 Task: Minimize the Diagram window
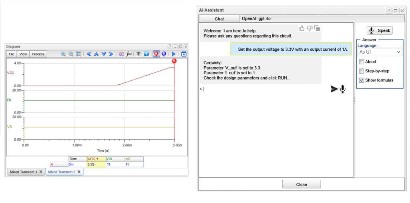point(175,47)
